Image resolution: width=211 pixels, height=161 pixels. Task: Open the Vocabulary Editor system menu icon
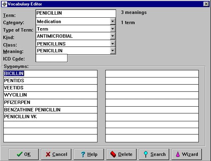click(x=4, y=4)
